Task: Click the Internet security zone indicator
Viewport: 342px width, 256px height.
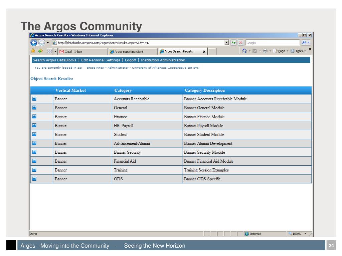Action: coord(253,234)
